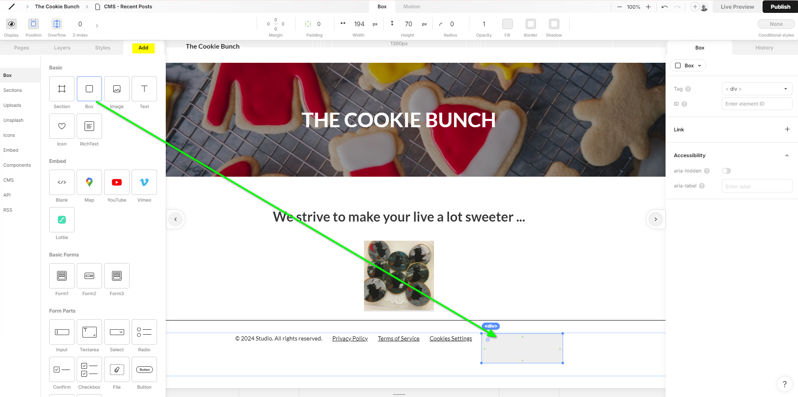Image resolution: width=798 pixels, height=397 pixels.
Task: Toggle the aria-hidden switch
Action: pos(726,171)
